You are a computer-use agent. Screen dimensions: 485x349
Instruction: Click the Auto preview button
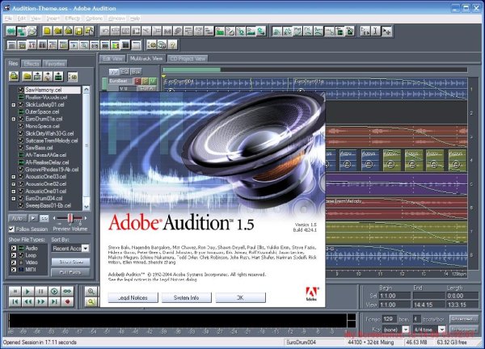(x=17, y=218)
